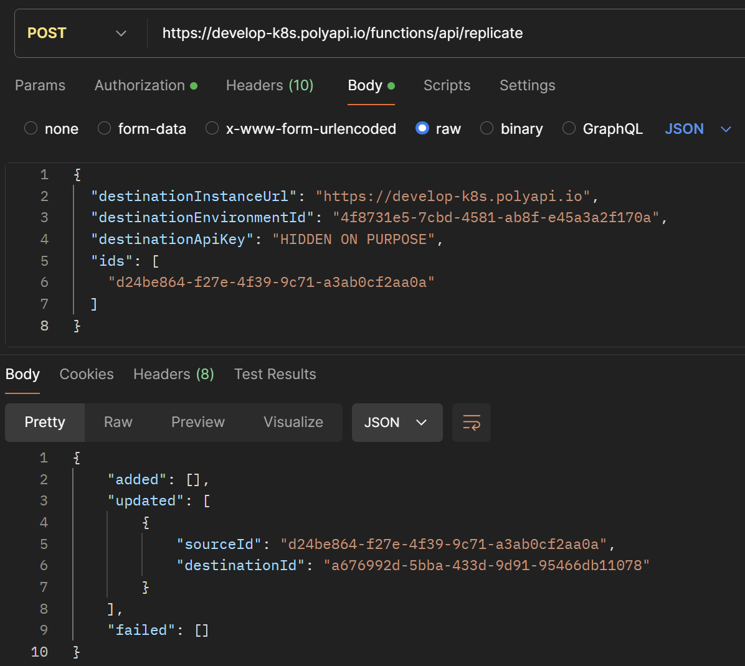Image resolution: width=745 pixels, height=666 pixels.
Task: Select the request Body tab
Action: (371, 85)
